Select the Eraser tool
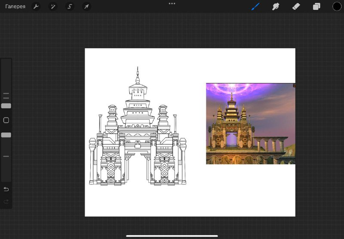Viewport: 344px width, 239px height. click(x=296, y=6)
